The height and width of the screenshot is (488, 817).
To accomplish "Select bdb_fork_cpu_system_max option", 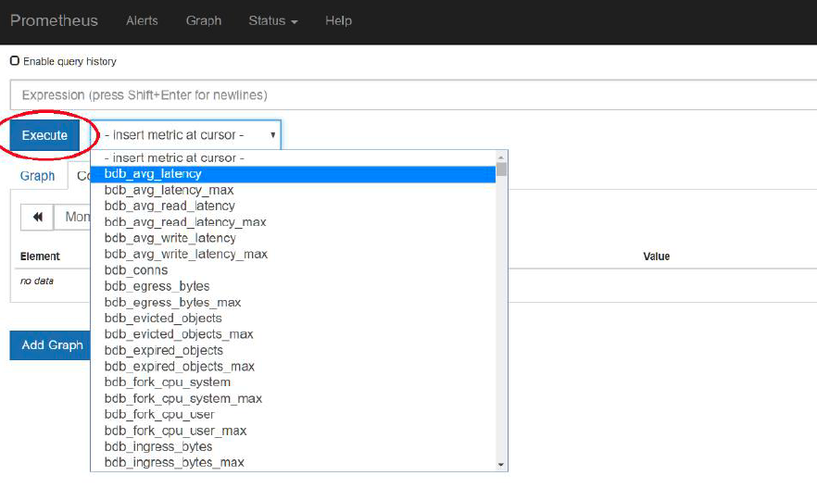I will click(x=294, y=398).
